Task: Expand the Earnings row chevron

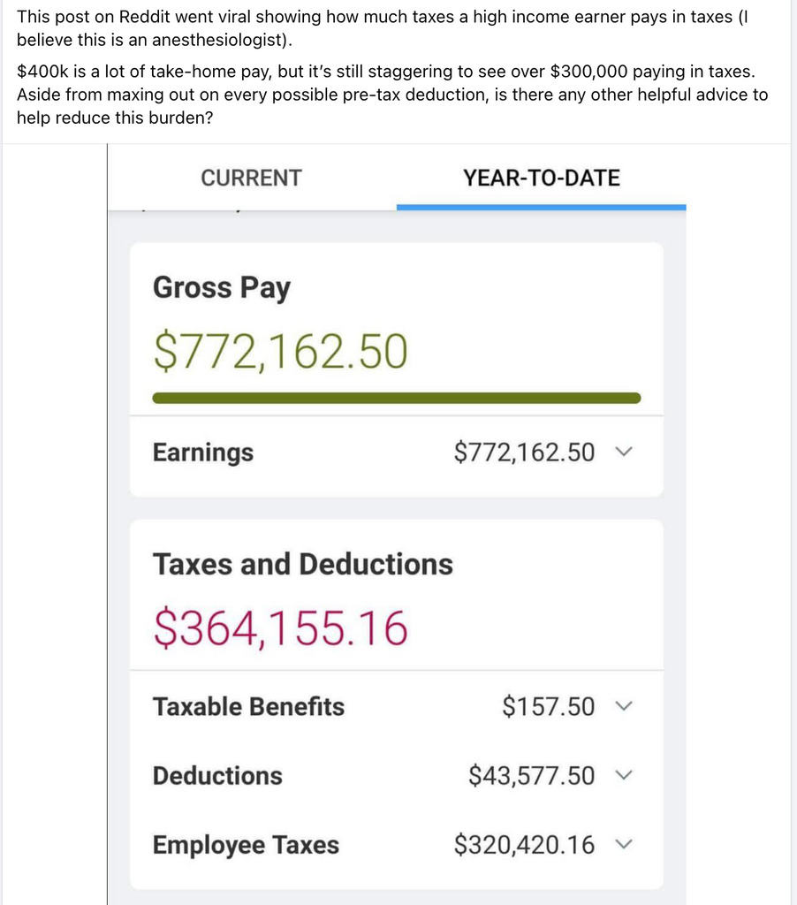Action: (624, 452)
